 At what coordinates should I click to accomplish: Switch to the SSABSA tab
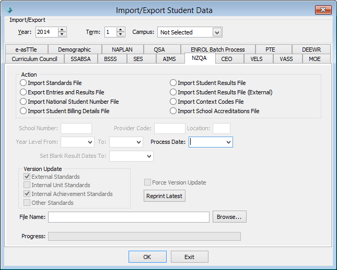tap(80, 59)
